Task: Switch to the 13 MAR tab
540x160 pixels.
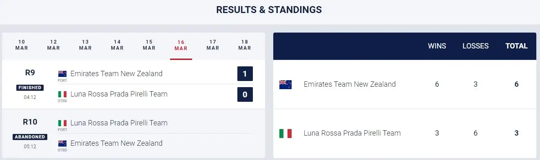Action: click(85, 45)
